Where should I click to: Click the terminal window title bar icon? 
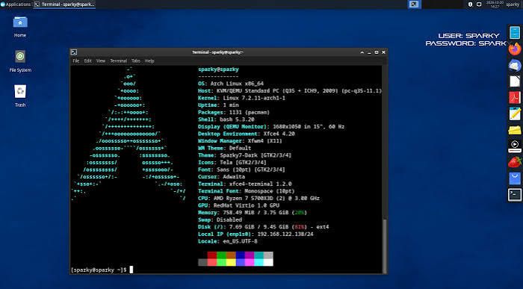pyautogui.click(x=74, y=52)
